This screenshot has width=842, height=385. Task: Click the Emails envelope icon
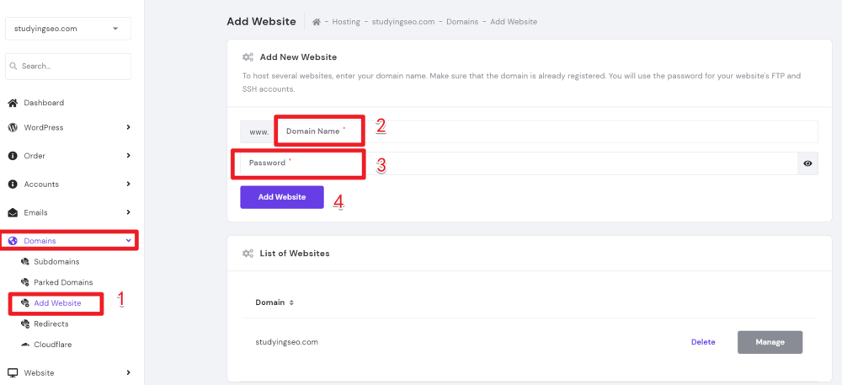pos(13,212)
